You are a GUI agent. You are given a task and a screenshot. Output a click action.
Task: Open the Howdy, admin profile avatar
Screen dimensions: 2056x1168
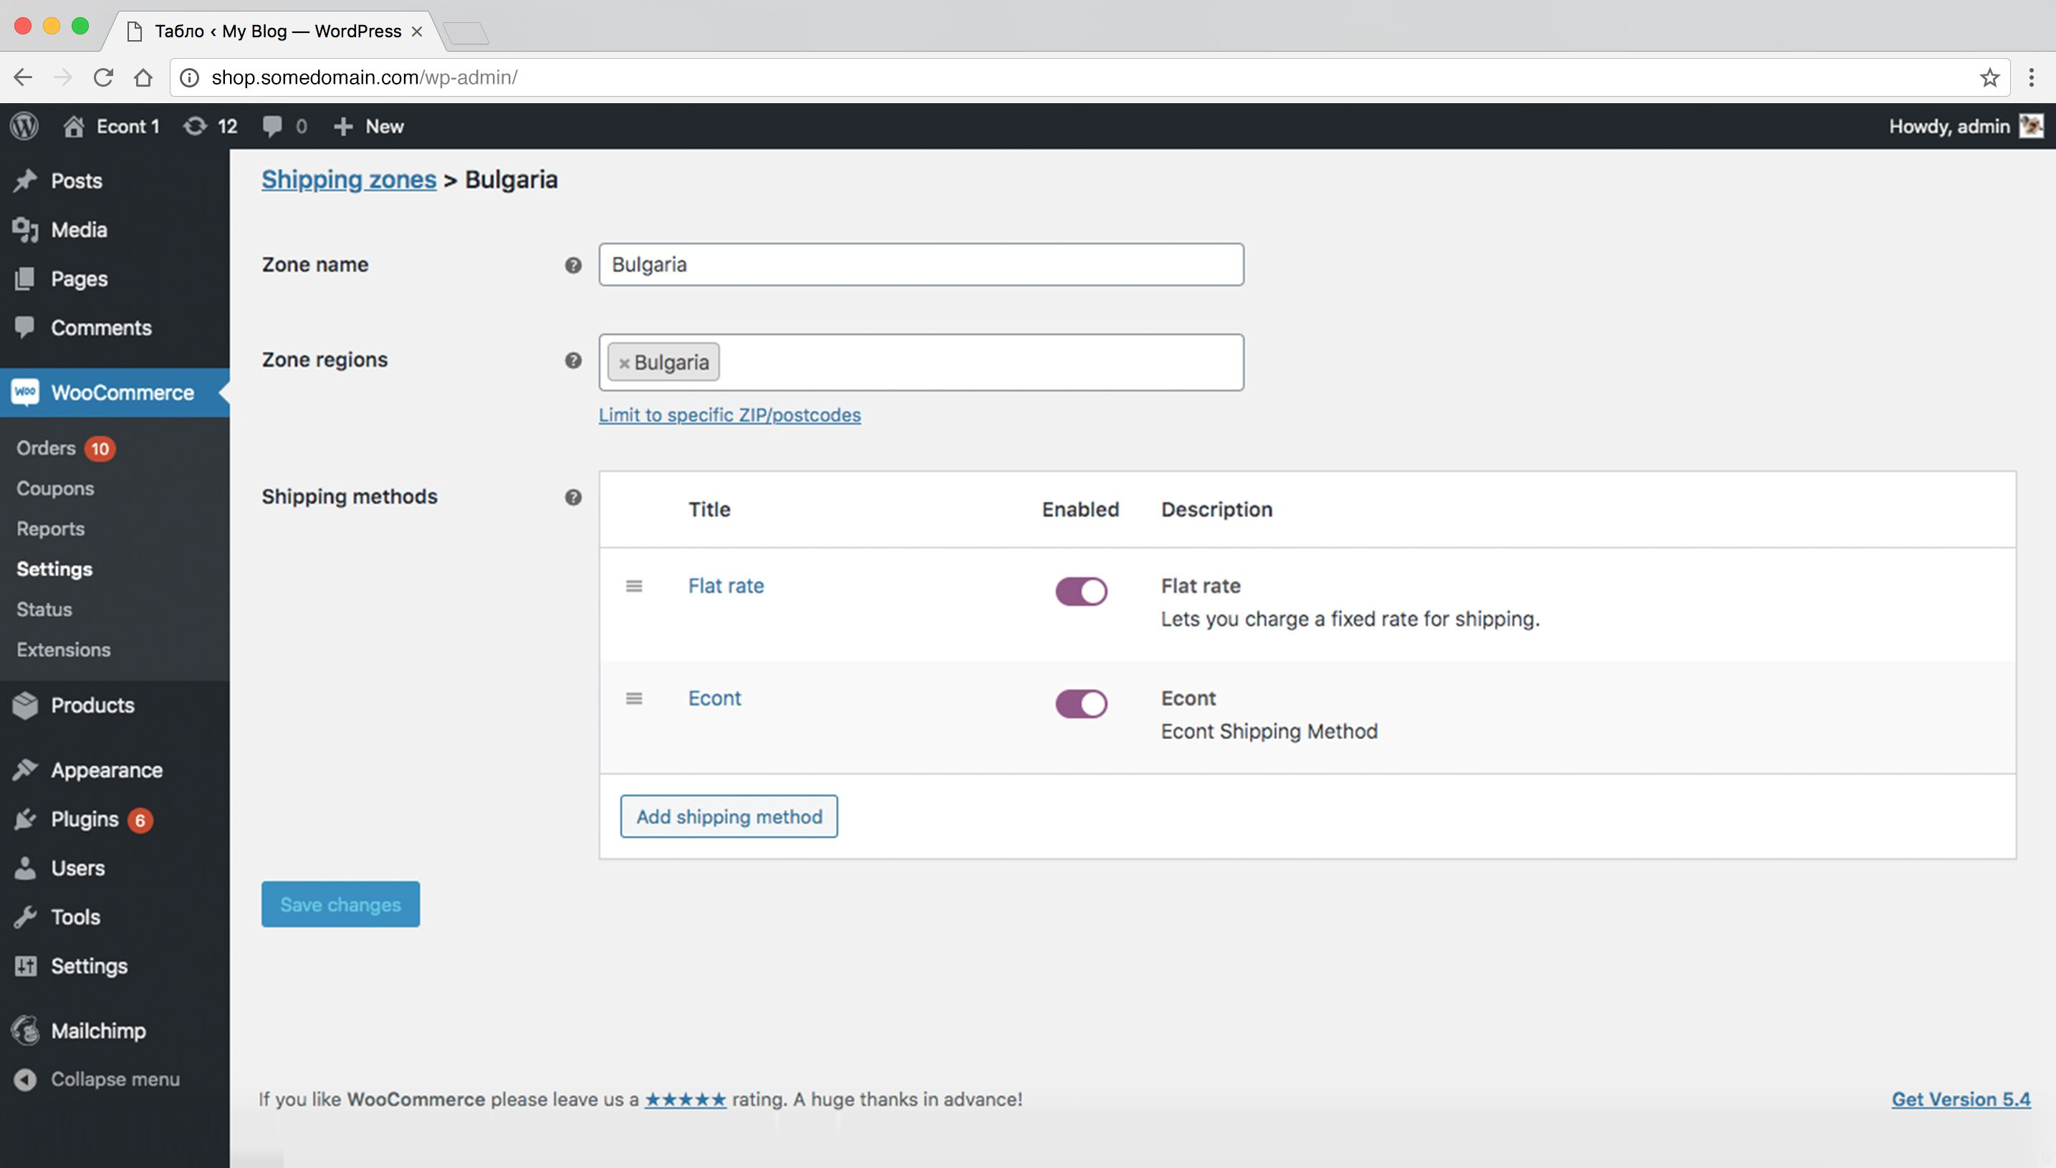tap(2031, 126)
